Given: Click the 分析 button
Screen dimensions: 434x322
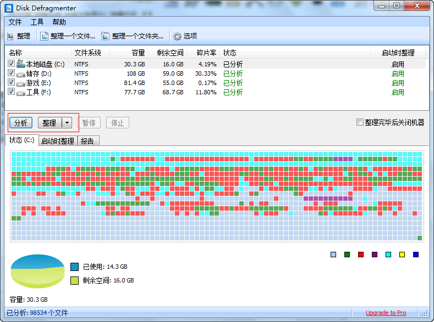Looking at the screenshot, I should coord(21,123).
